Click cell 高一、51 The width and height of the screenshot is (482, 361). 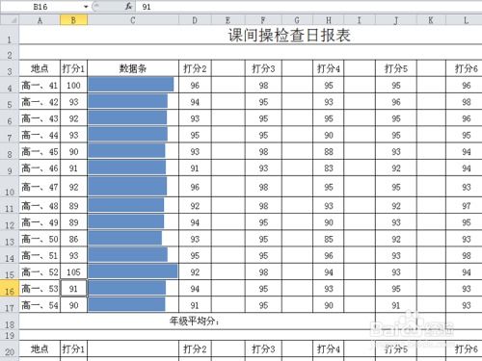(x=40, y=255)
